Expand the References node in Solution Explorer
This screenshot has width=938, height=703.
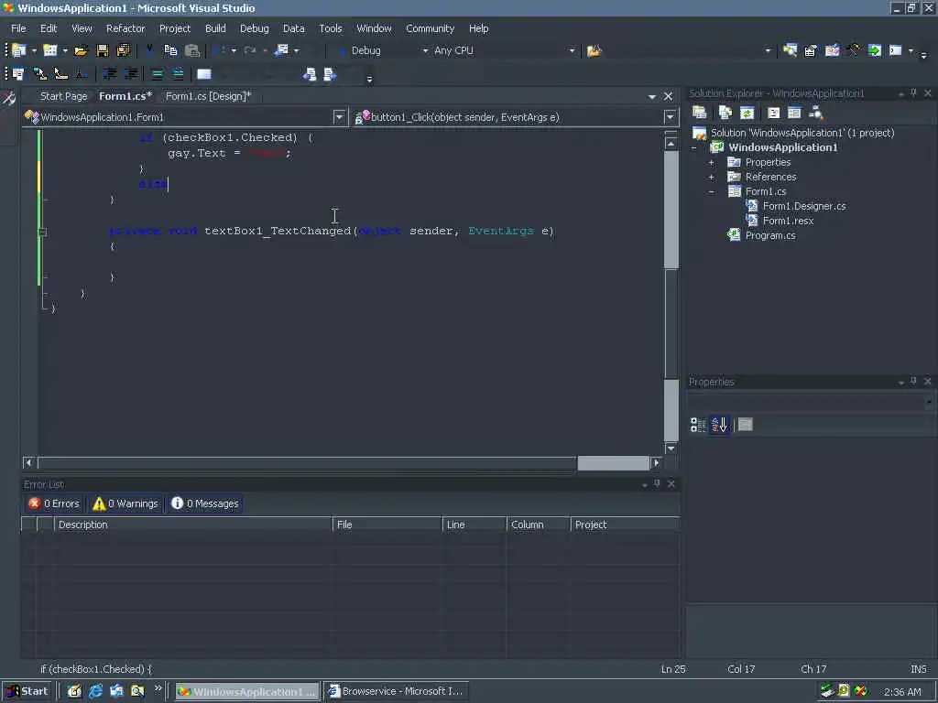click(711, 177)
